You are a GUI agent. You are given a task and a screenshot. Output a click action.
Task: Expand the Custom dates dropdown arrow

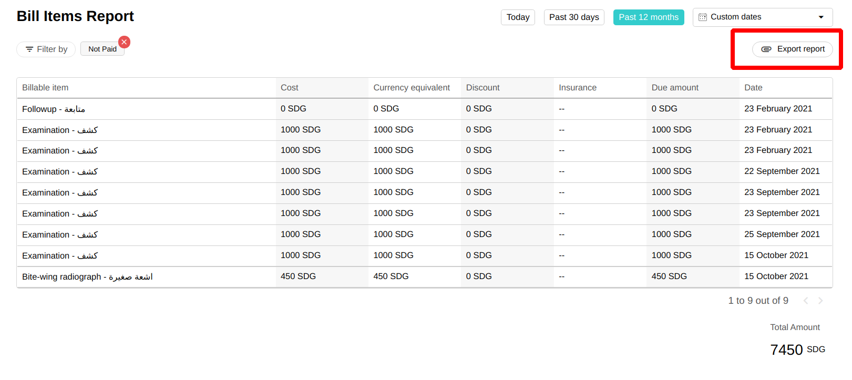821,17
